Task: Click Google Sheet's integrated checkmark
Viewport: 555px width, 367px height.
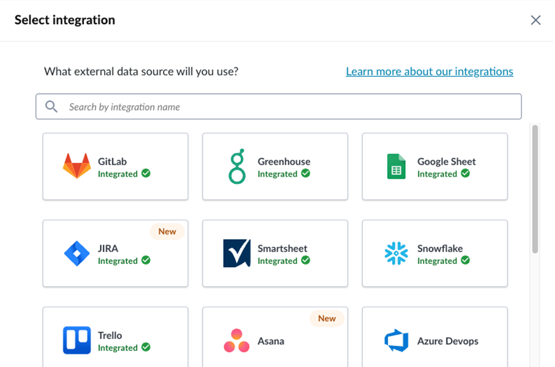Action: (x=465, y=173)
